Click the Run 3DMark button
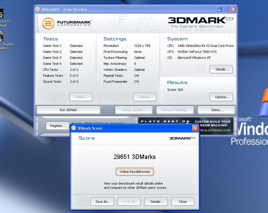This screenshot has width=268, height=213. 68,110
